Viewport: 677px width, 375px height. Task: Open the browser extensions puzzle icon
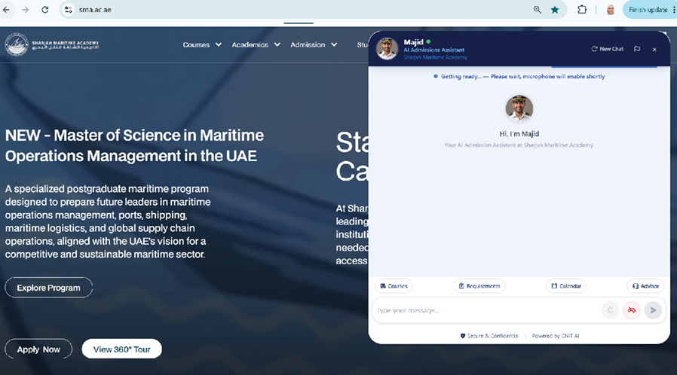pos(582,10)
